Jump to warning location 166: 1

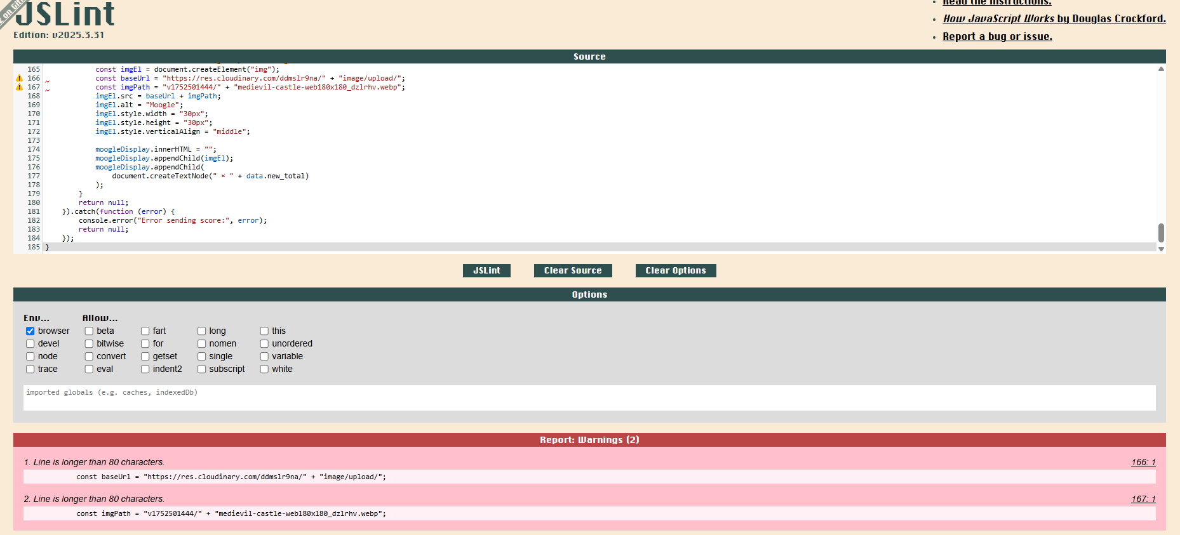[x=1143, y=462]
